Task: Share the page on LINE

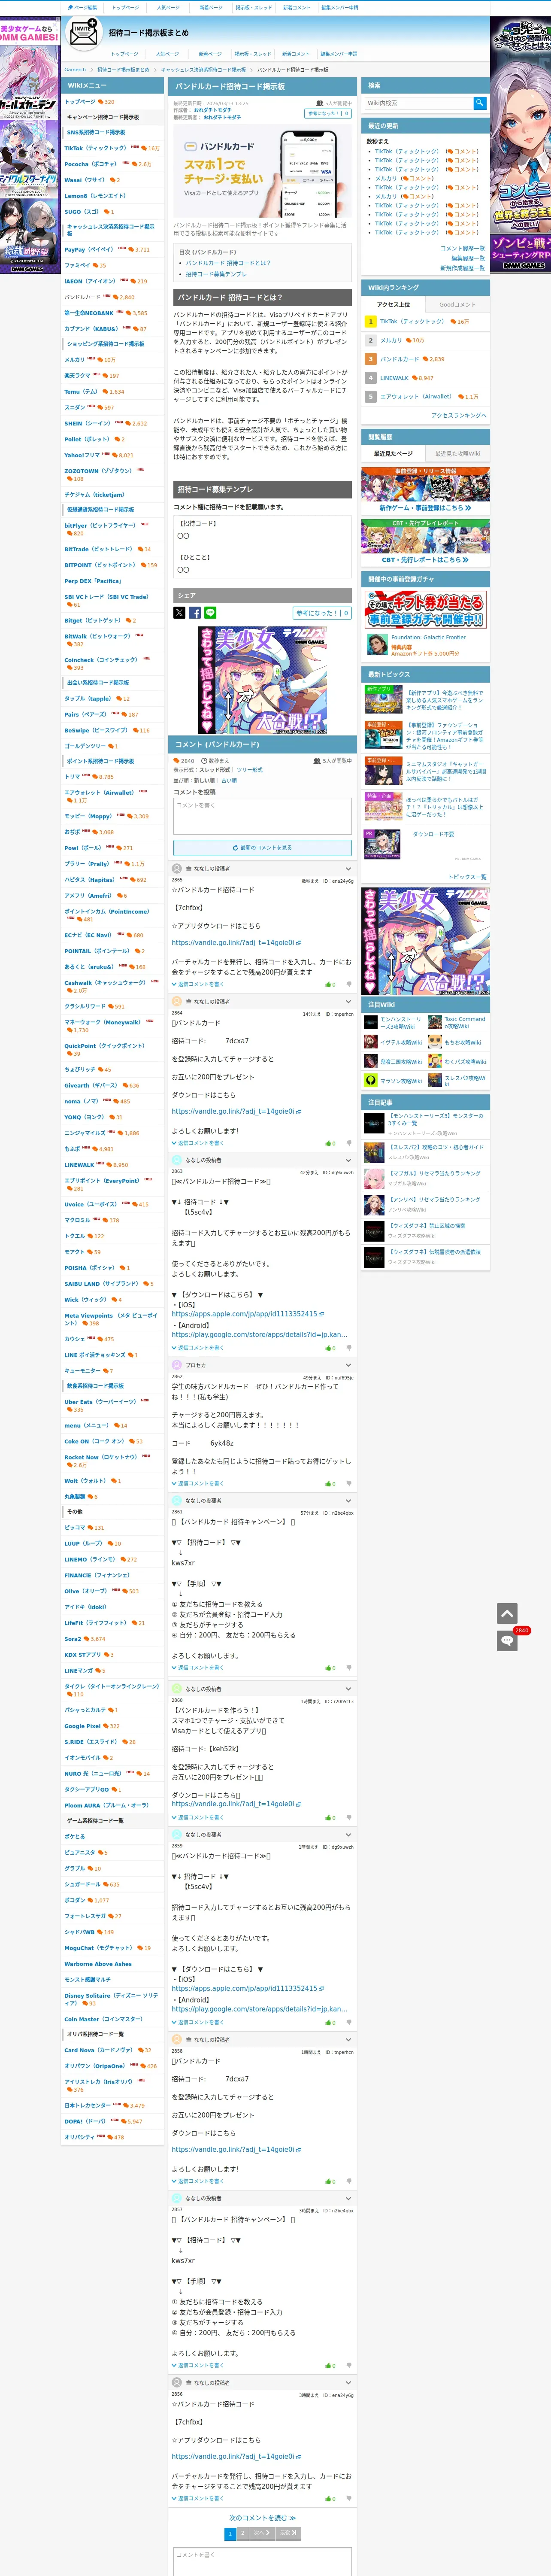Action: click(210, 613)
